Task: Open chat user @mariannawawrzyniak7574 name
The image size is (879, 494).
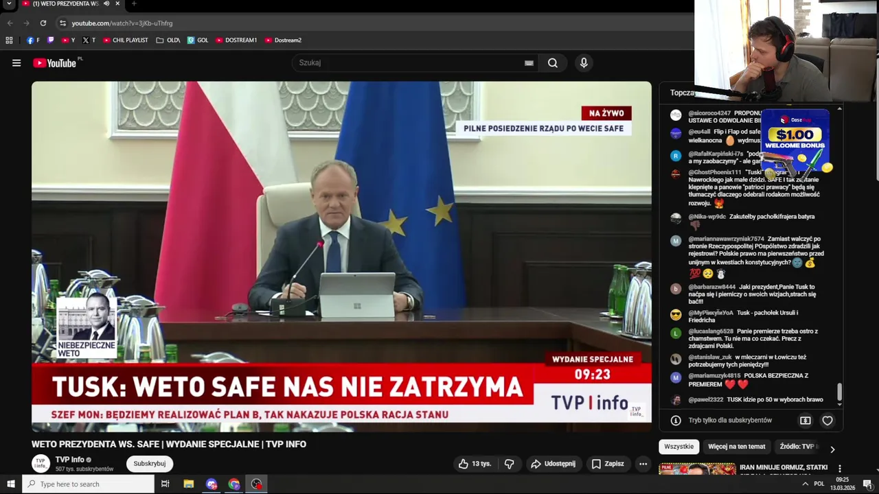Action: click(726, 239)
